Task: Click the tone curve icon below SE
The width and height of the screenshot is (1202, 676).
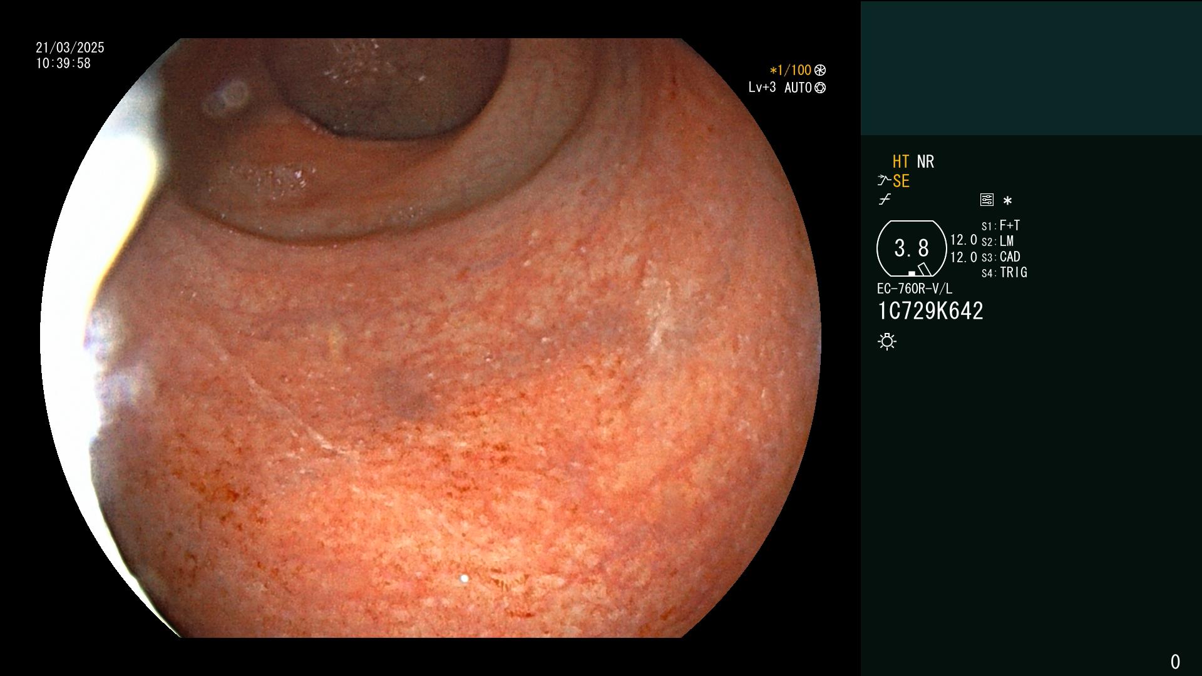Action: [x=885, y=200]
